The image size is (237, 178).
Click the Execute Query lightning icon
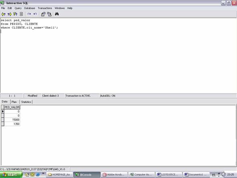pyautogui.click(x=15, y=14)
